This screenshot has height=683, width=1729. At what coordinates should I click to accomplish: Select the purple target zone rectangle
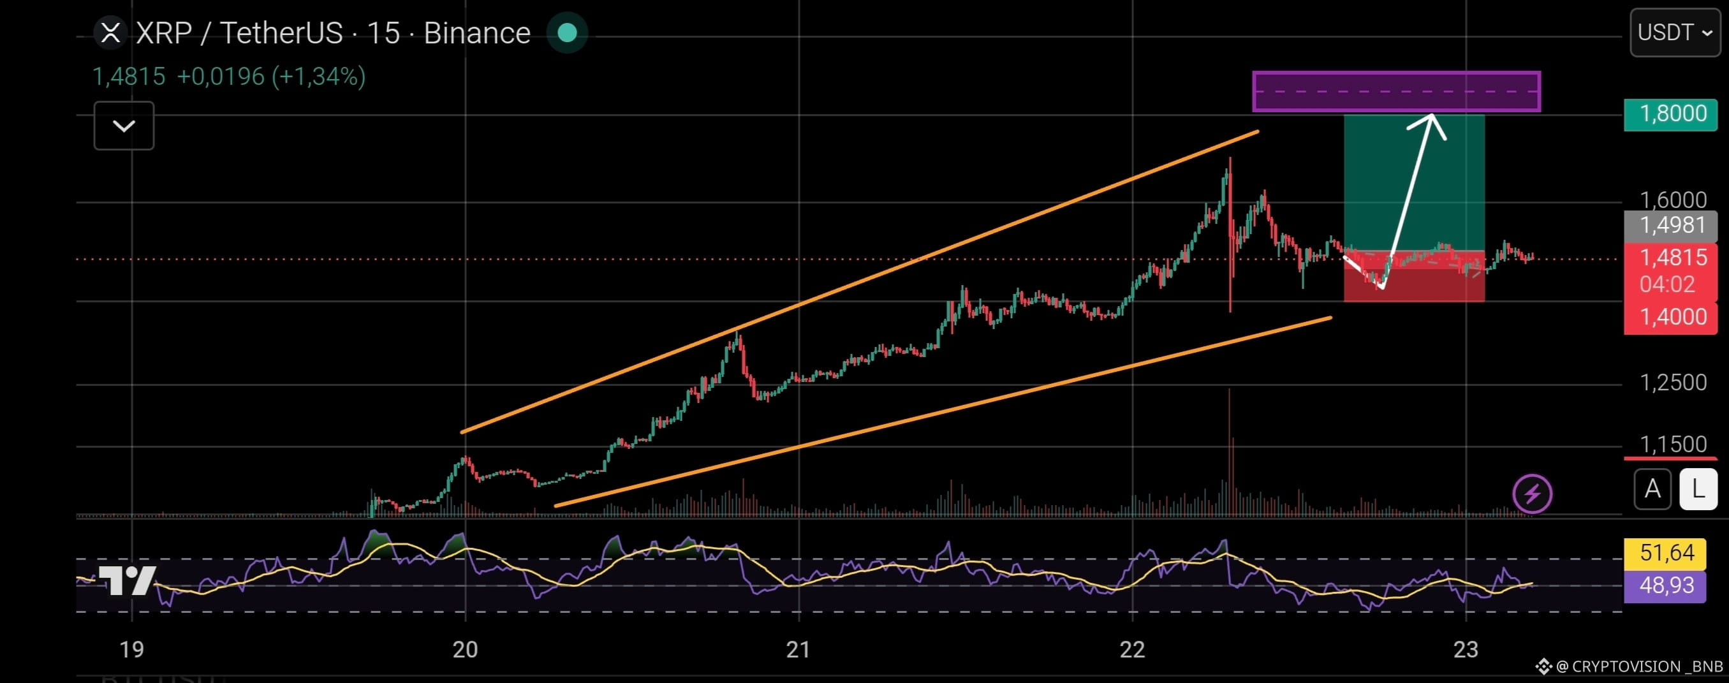[x=1396, y=91]
